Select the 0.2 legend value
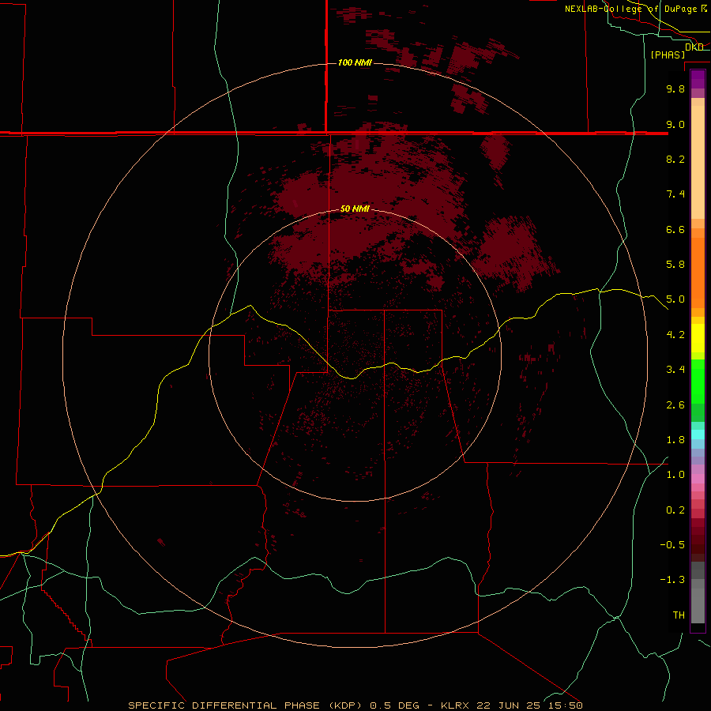 tap(675, 510)
